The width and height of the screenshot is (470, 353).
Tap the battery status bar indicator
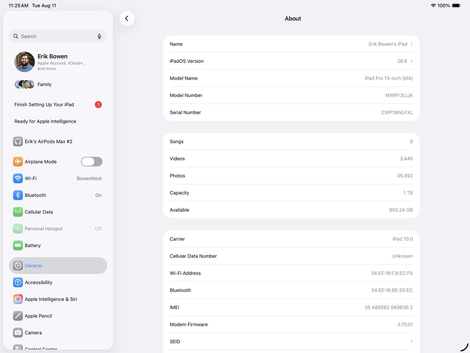[456, 6]
